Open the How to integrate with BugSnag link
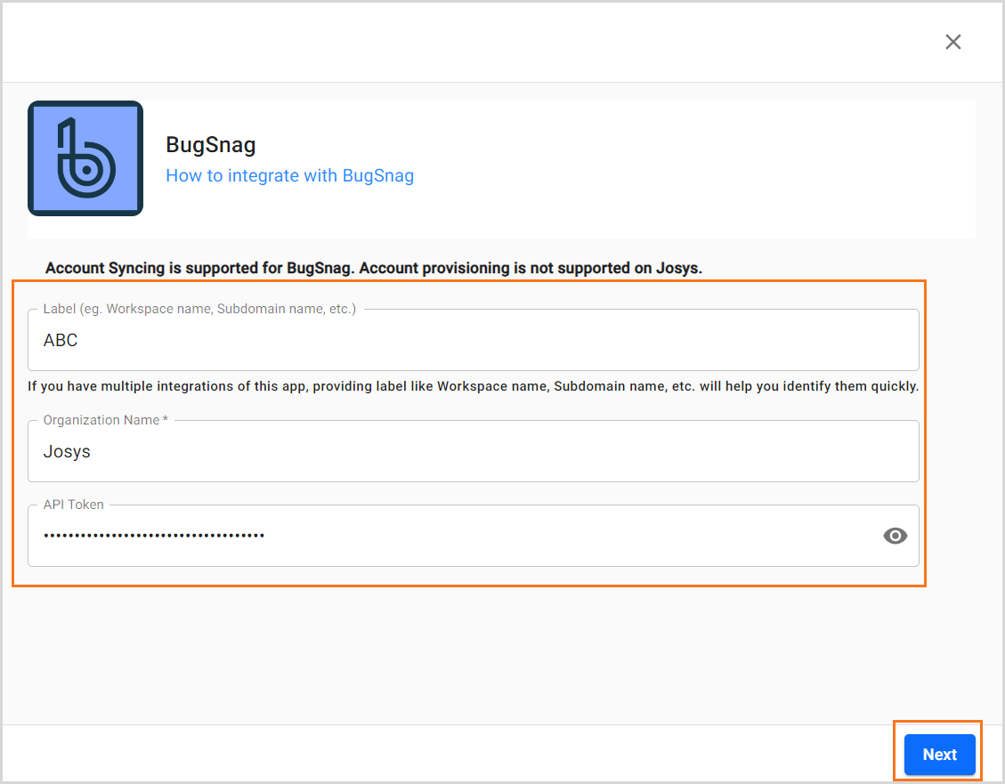 [289, 175]
